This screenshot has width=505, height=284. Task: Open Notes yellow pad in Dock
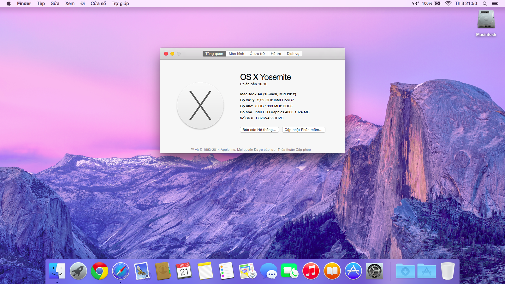pyautogui.click(x=205, y=271)
